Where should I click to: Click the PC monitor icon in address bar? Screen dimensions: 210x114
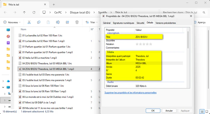(x=44, y=13)
